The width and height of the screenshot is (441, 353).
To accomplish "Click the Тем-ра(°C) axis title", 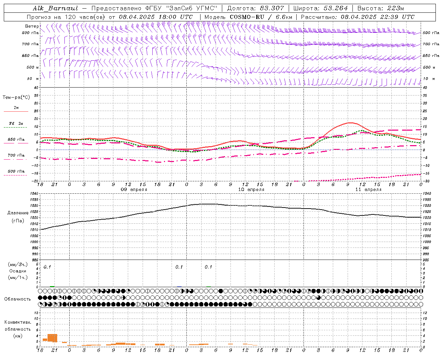I will [16, 98].
